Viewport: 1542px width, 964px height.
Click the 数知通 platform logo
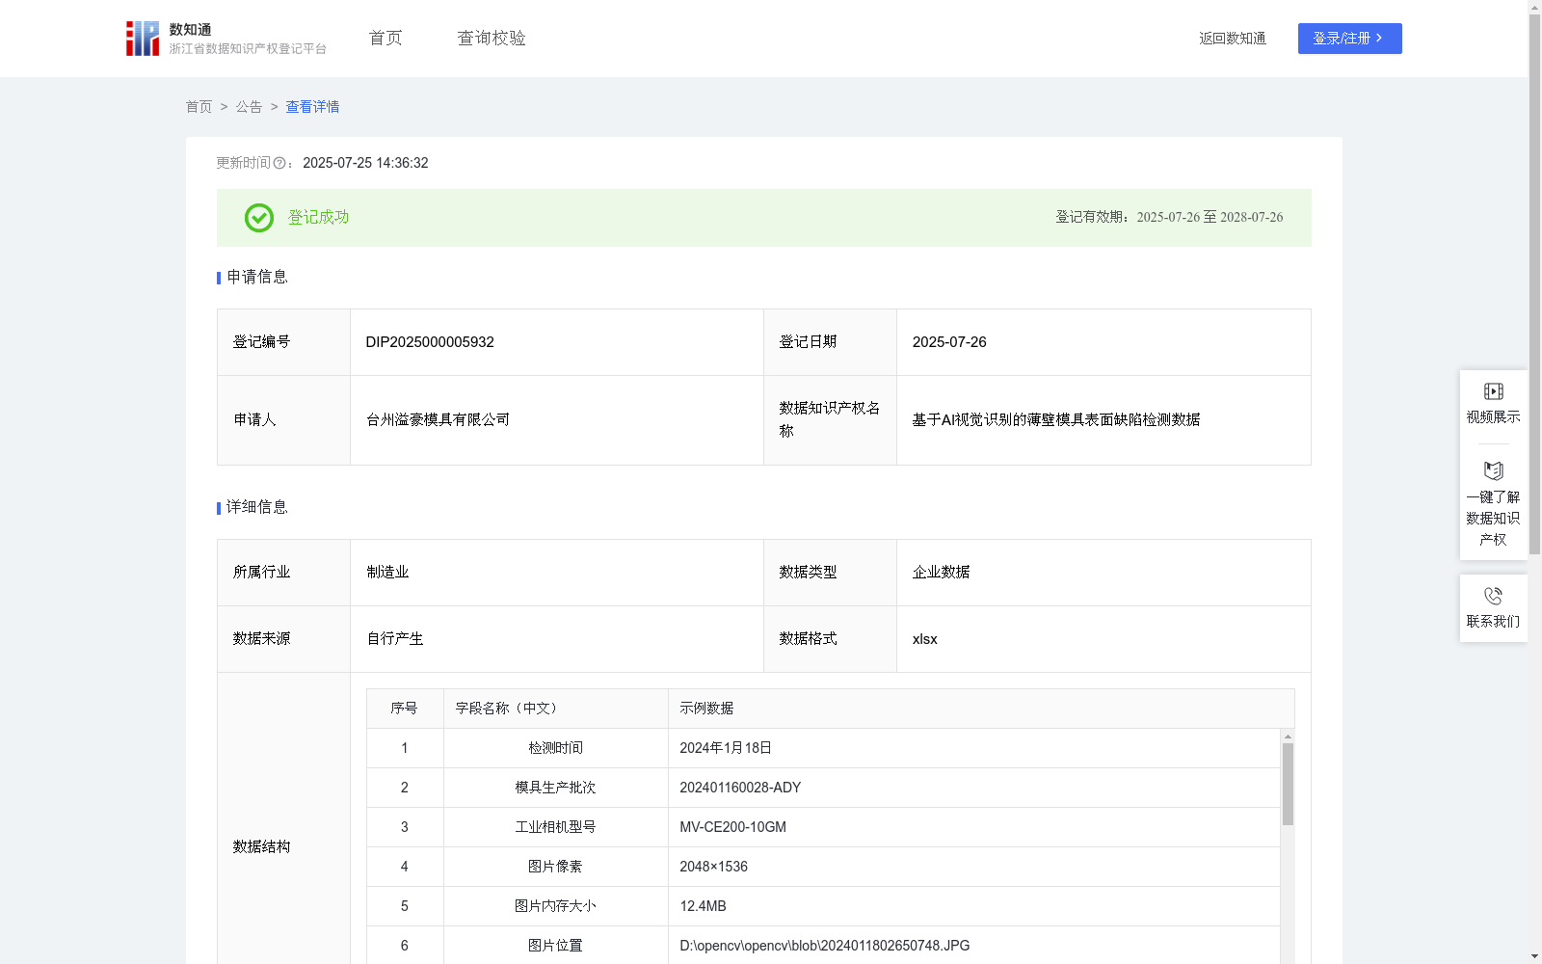[226, 39]
